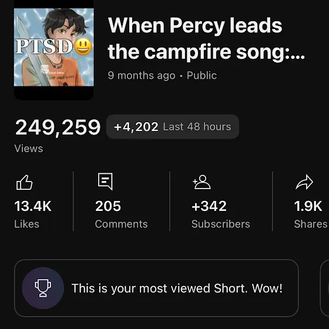Tap the add-person Subscribers icon
The height and width of the screenshot is (329, 329).
tap(202, 182)
